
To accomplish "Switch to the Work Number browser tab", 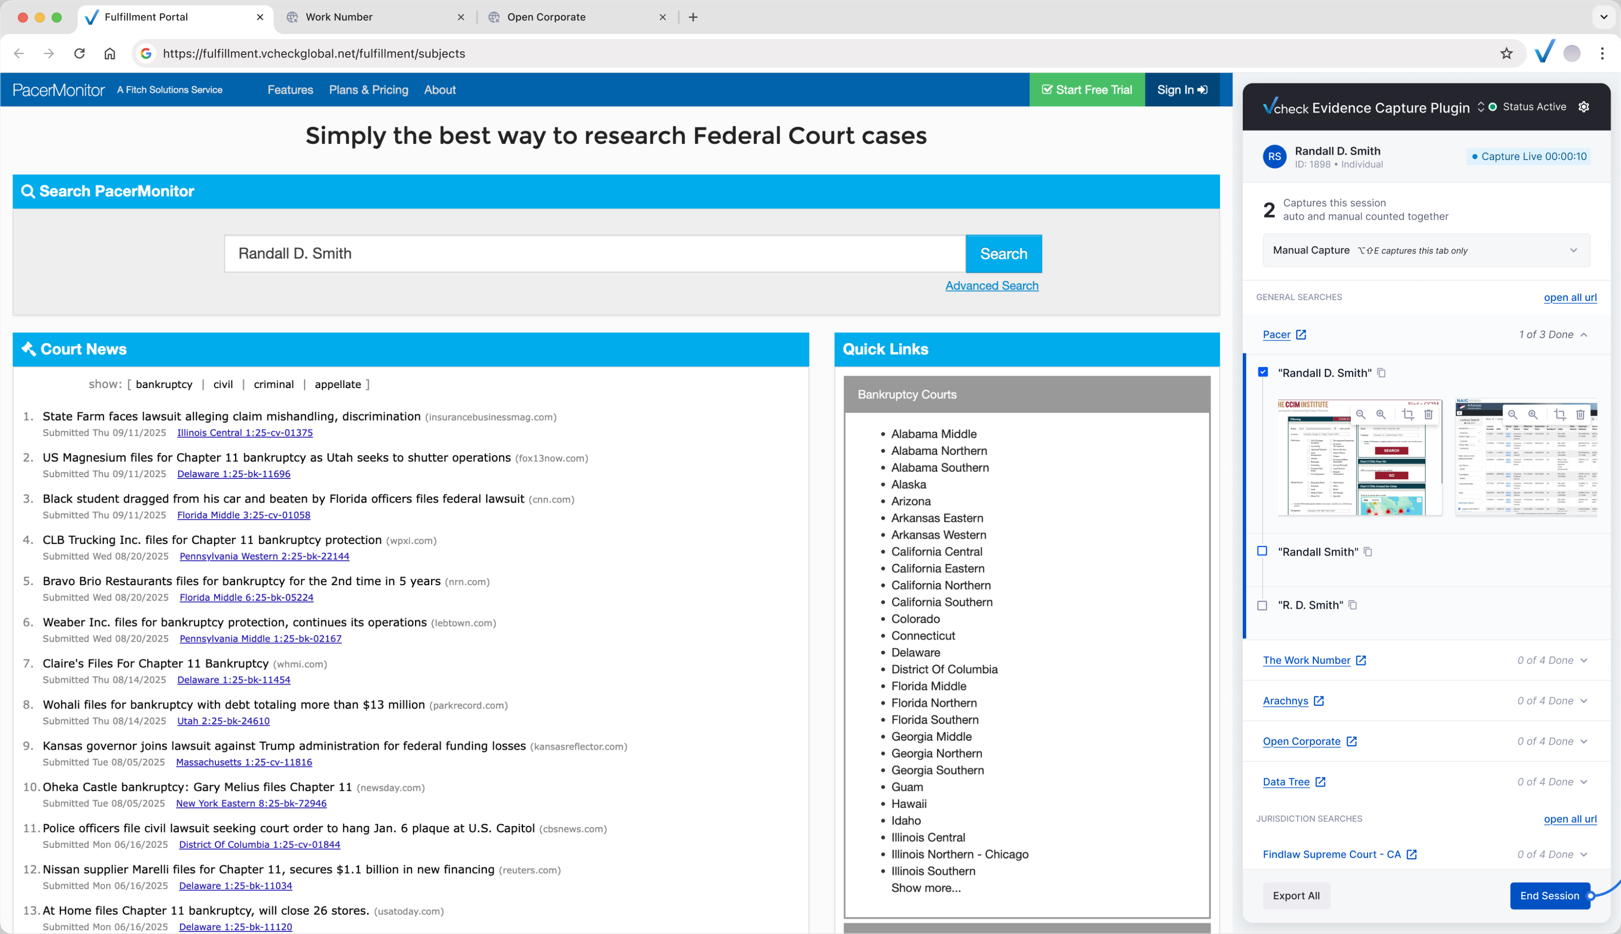I will (375, 17).
